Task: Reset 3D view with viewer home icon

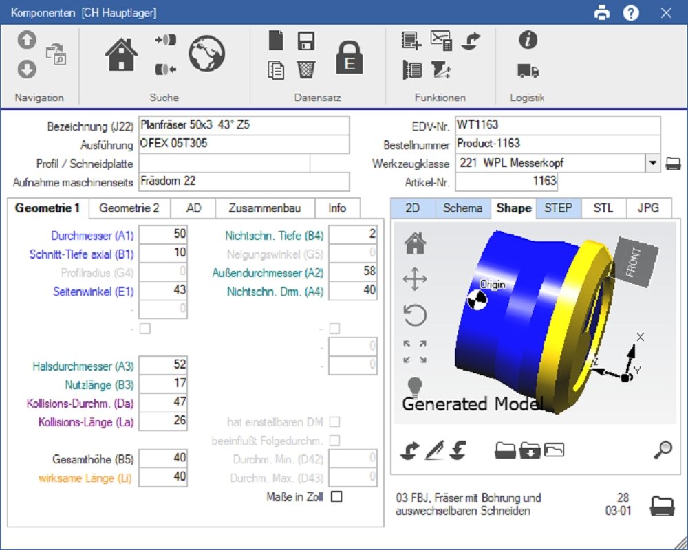Action: coord(415,243)
